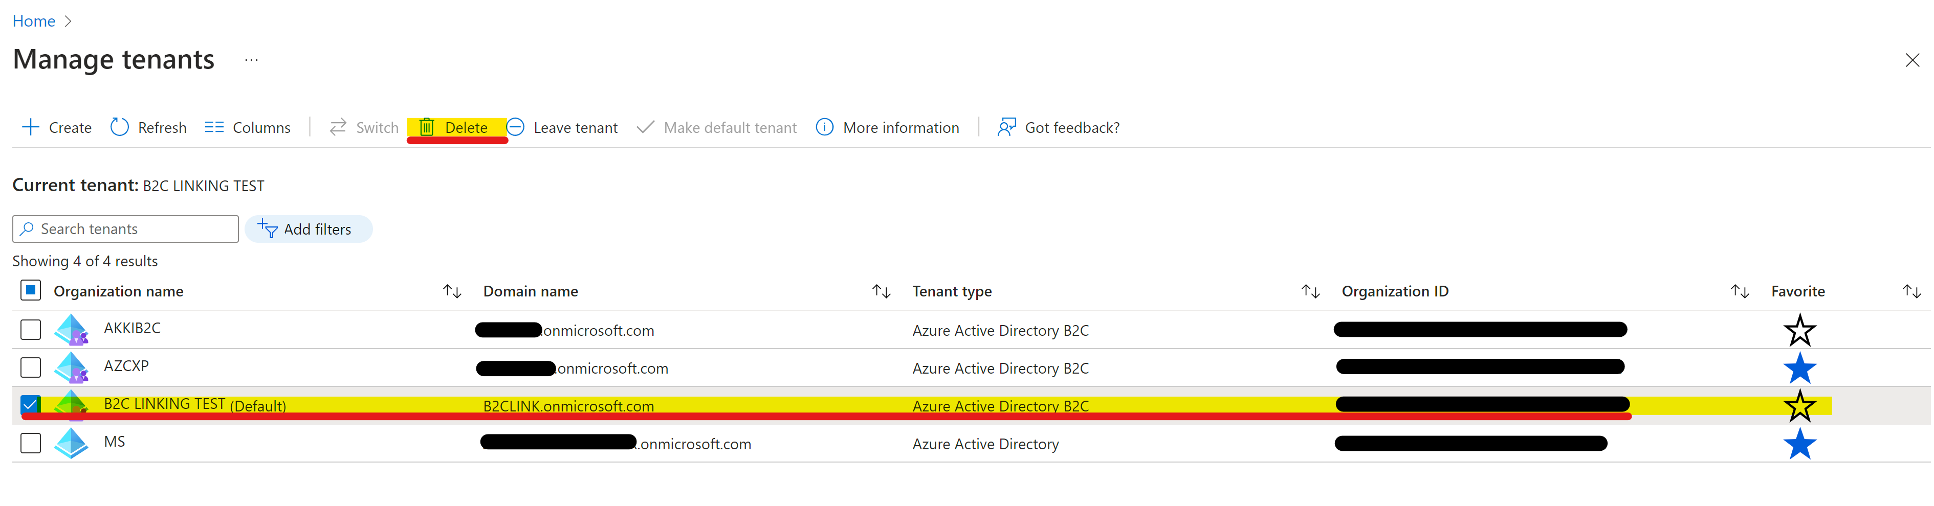Screen dimensions: 1934x506
Task: Click AZCXP's Azure Active Directory B2C cell
Action: (x=1000, y=369)
